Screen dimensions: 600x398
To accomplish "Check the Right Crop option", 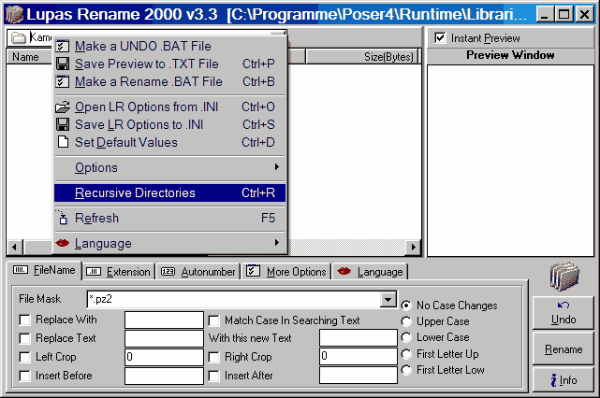I will point(214,357).
